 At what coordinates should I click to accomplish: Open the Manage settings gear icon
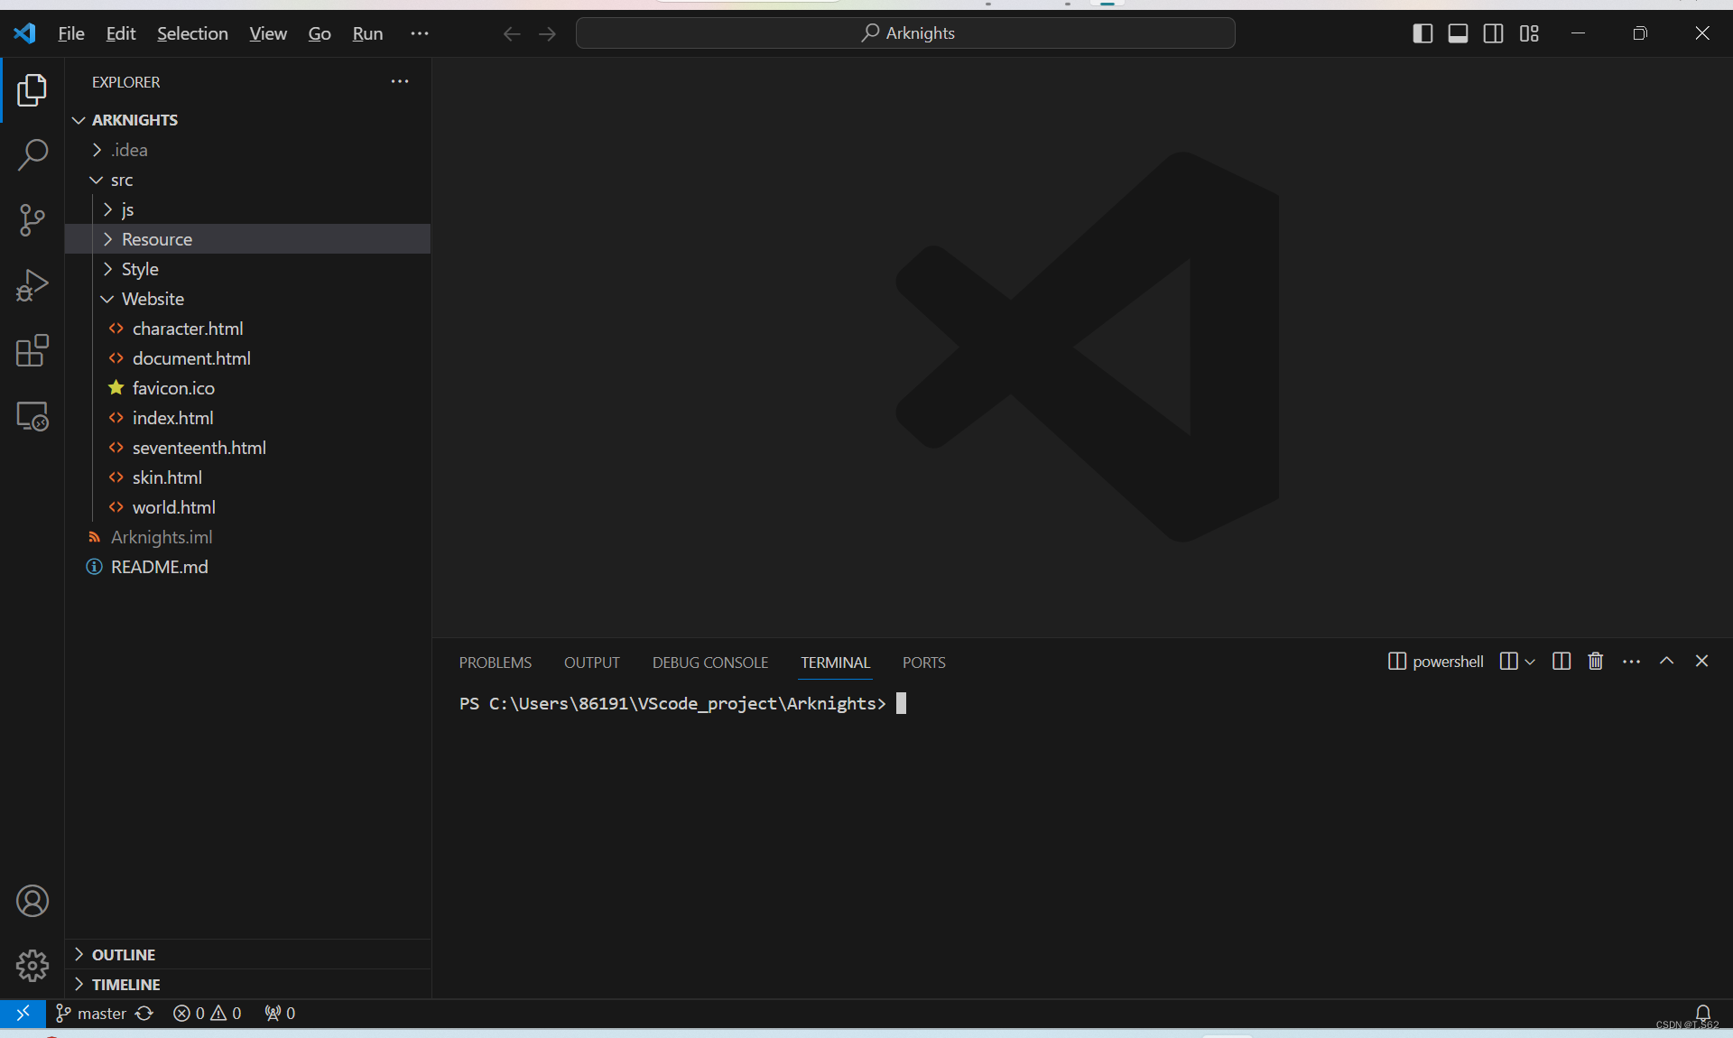point(32,966)
